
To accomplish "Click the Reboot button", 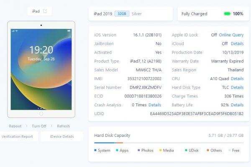I will point(15,126).
